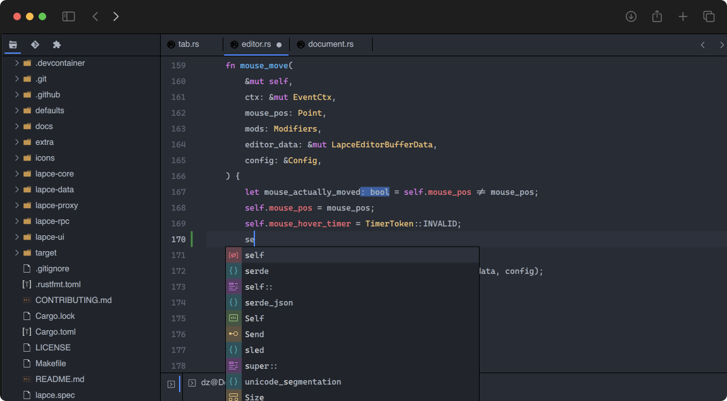This screenshot has width=727, height=401.
Task: Open the terminal panel toggle at bottom left
Action: (x=171, y=384)
